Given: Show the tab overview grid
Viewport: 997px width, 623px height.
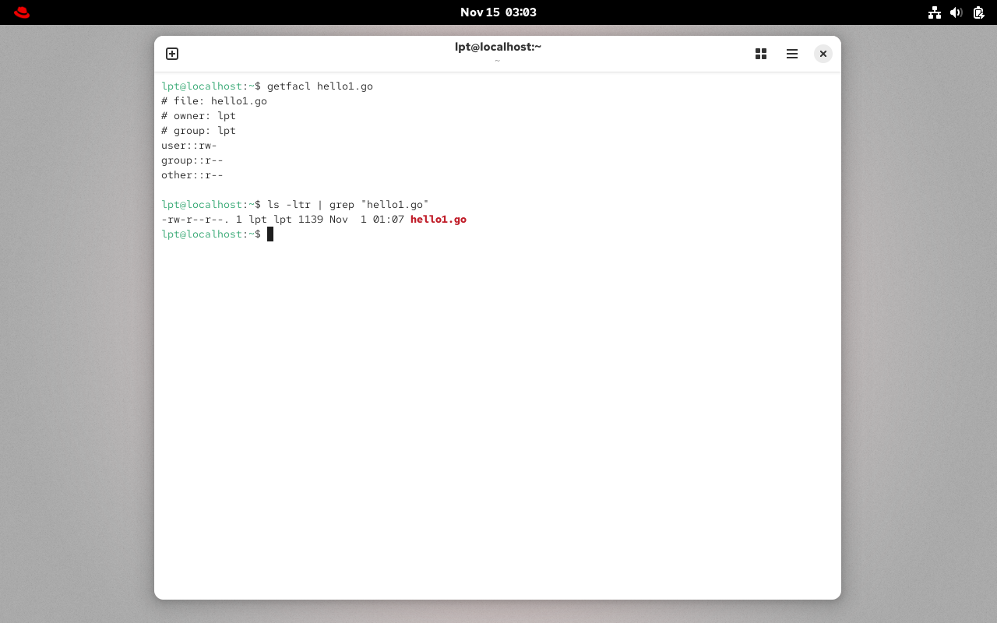Looking at the screenshot, I should pyautogui.click(x=761, y=54).
